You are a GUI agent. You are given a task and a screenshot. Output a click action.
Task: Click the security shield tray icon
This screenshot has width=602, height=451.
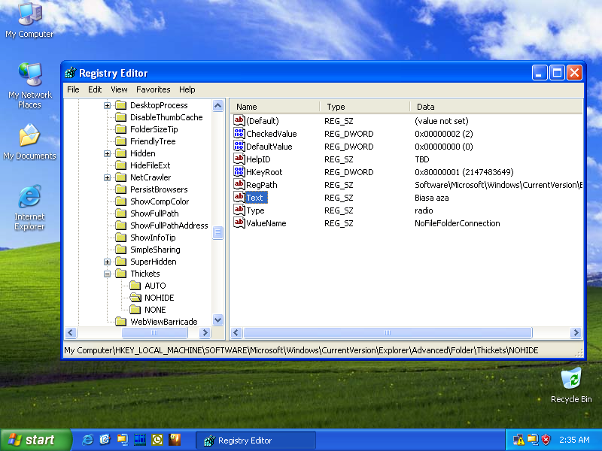coord(546,440)
